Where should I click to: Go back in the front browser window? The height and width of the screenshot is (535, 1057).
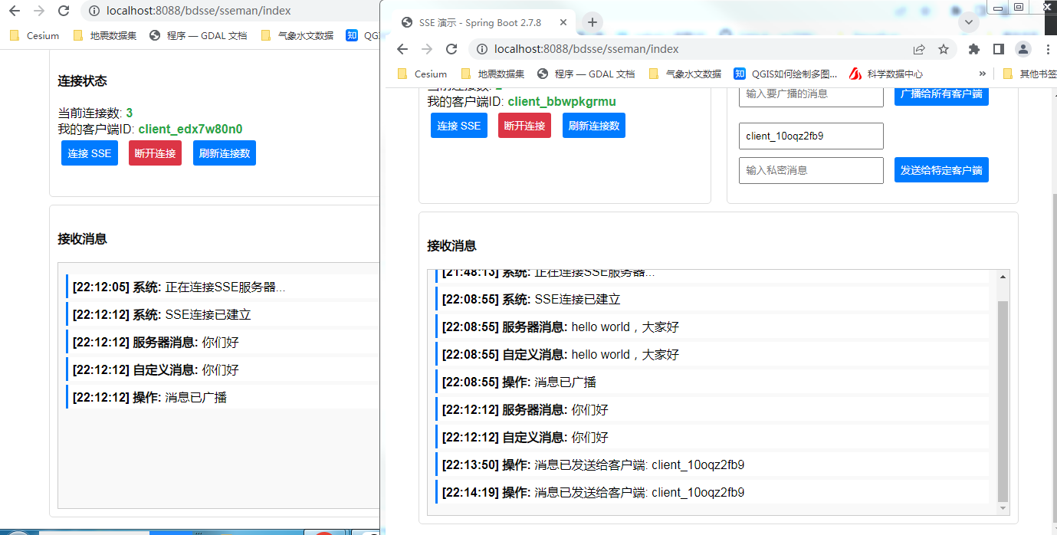[402, 49]
